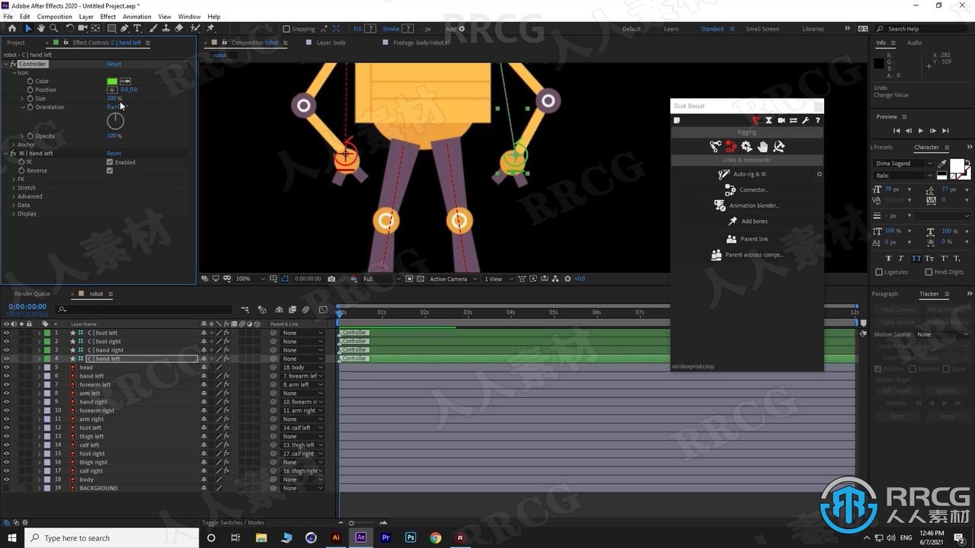Open the Full resolution dropdown
975x548 pixels.
(381, 279)
